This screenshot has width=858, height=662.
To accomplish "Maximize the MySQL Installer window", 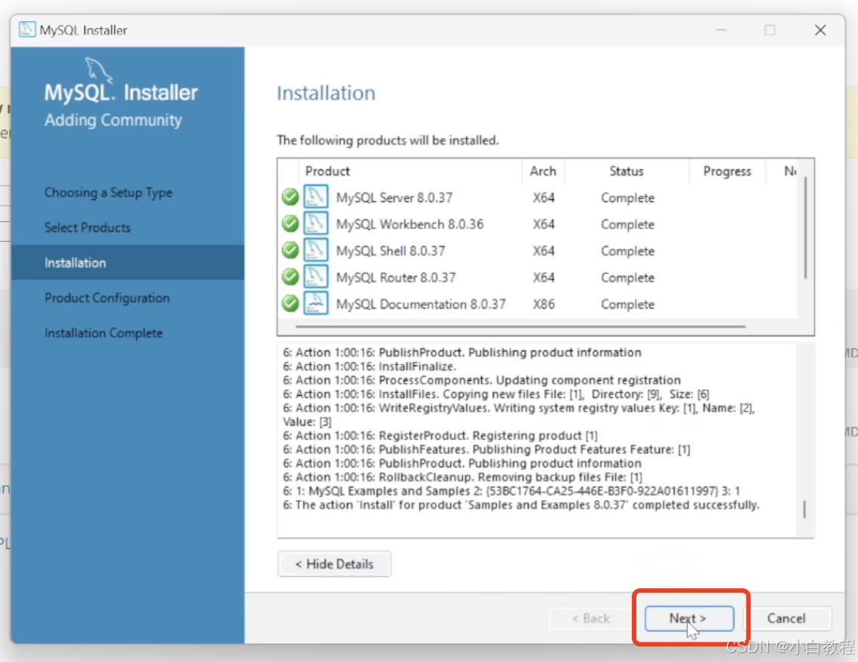I will pyautogui.click(x=770, y=30).
